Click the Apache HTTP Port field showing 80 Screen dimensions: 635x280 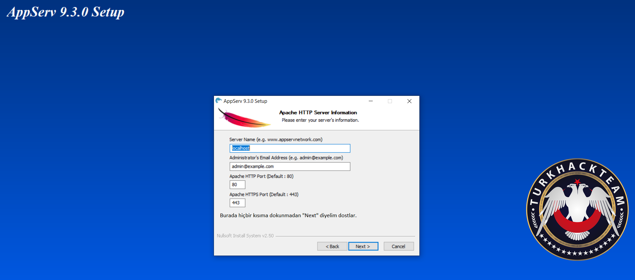click(237, 184)
